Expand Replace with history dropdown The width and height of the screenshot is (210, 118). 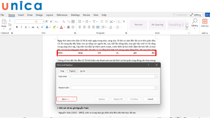(x=156, y=88)
